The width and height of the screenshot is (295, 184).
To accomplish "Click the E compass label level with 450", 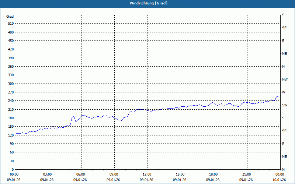I will point(283,41).
